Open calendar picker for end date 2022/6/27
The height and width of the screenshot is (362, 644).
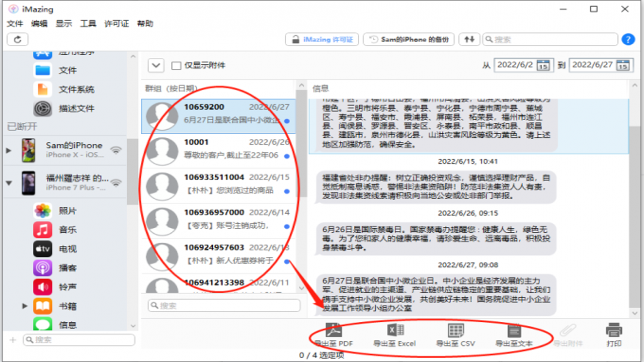(622, 65)
